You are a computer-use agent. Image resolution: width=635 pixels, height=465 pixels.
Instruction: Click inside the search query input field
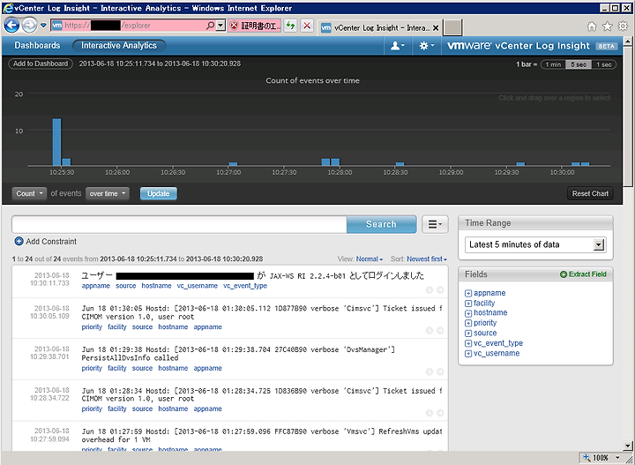coord(179,224)
